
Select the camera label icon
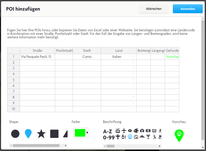142,131
